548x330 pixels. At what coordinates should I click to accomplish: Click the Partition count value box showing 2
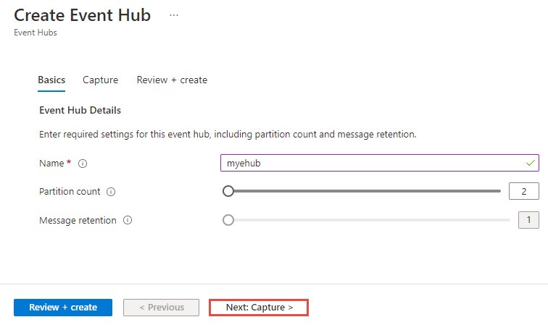[x=523, y=191]
